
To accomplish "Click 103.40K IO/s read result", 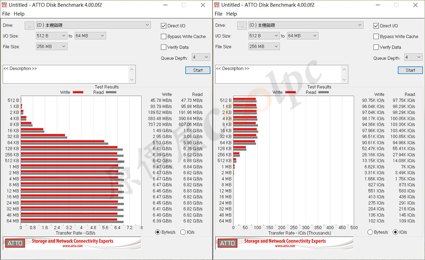I will pos(402,130).
